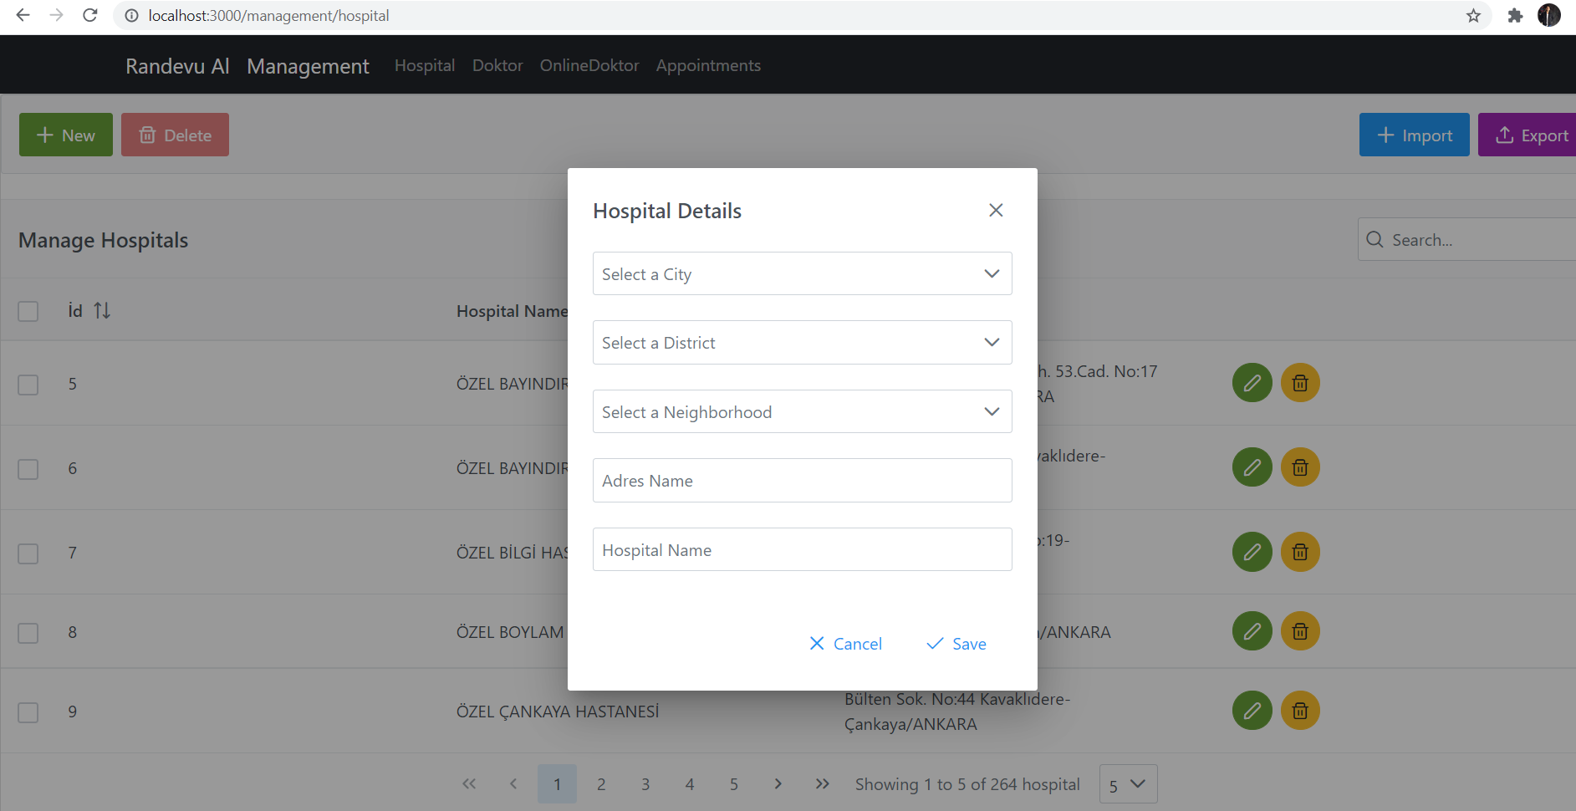Click the Import button
Viewport: 1576px width, 811px height.
click(x=1413, y=135)
